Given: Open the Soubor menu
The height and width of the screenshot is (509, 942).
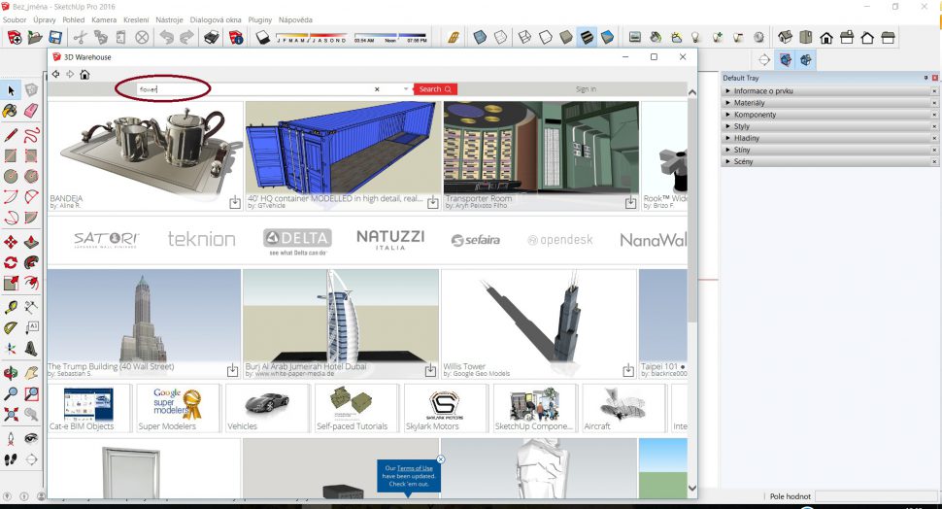Looking at the screenshot, I should pos(15,19).
